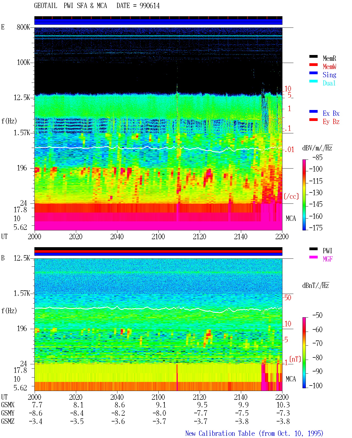The width and height of the screenshot is (352, 438).
Task: Click the [nT] magnetic field axis label
Action: click(x=295, y=359)
